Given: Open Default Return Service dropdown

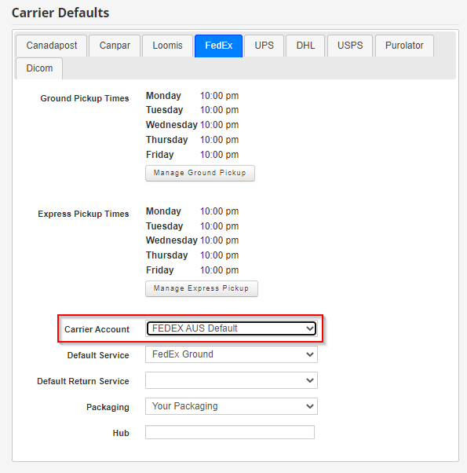Looking at the screenshot, I should 232,380.
